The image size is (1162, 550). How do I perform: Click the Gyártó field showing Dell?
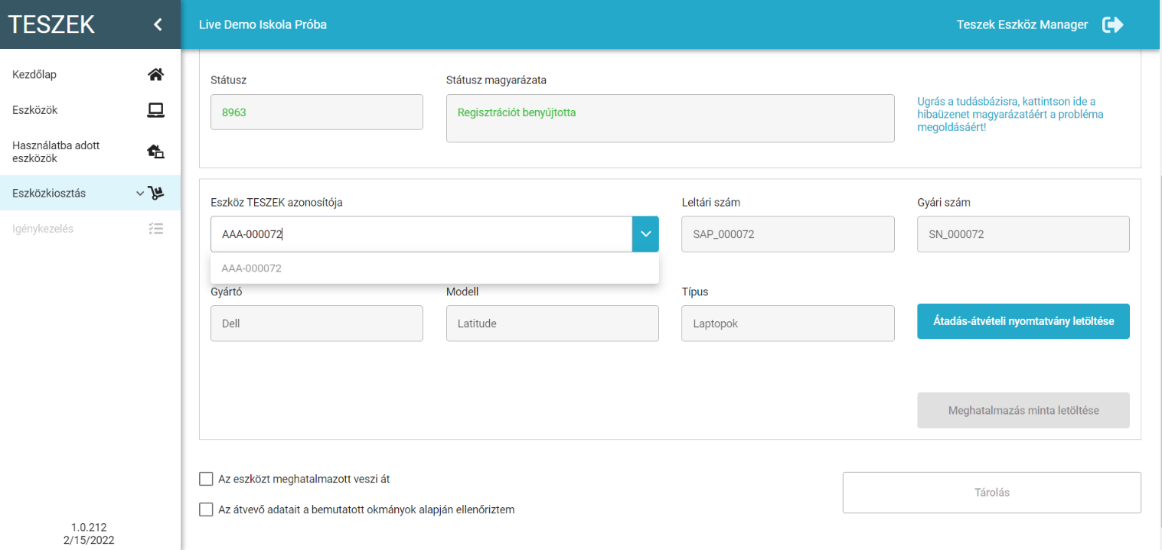pos(317,324)
